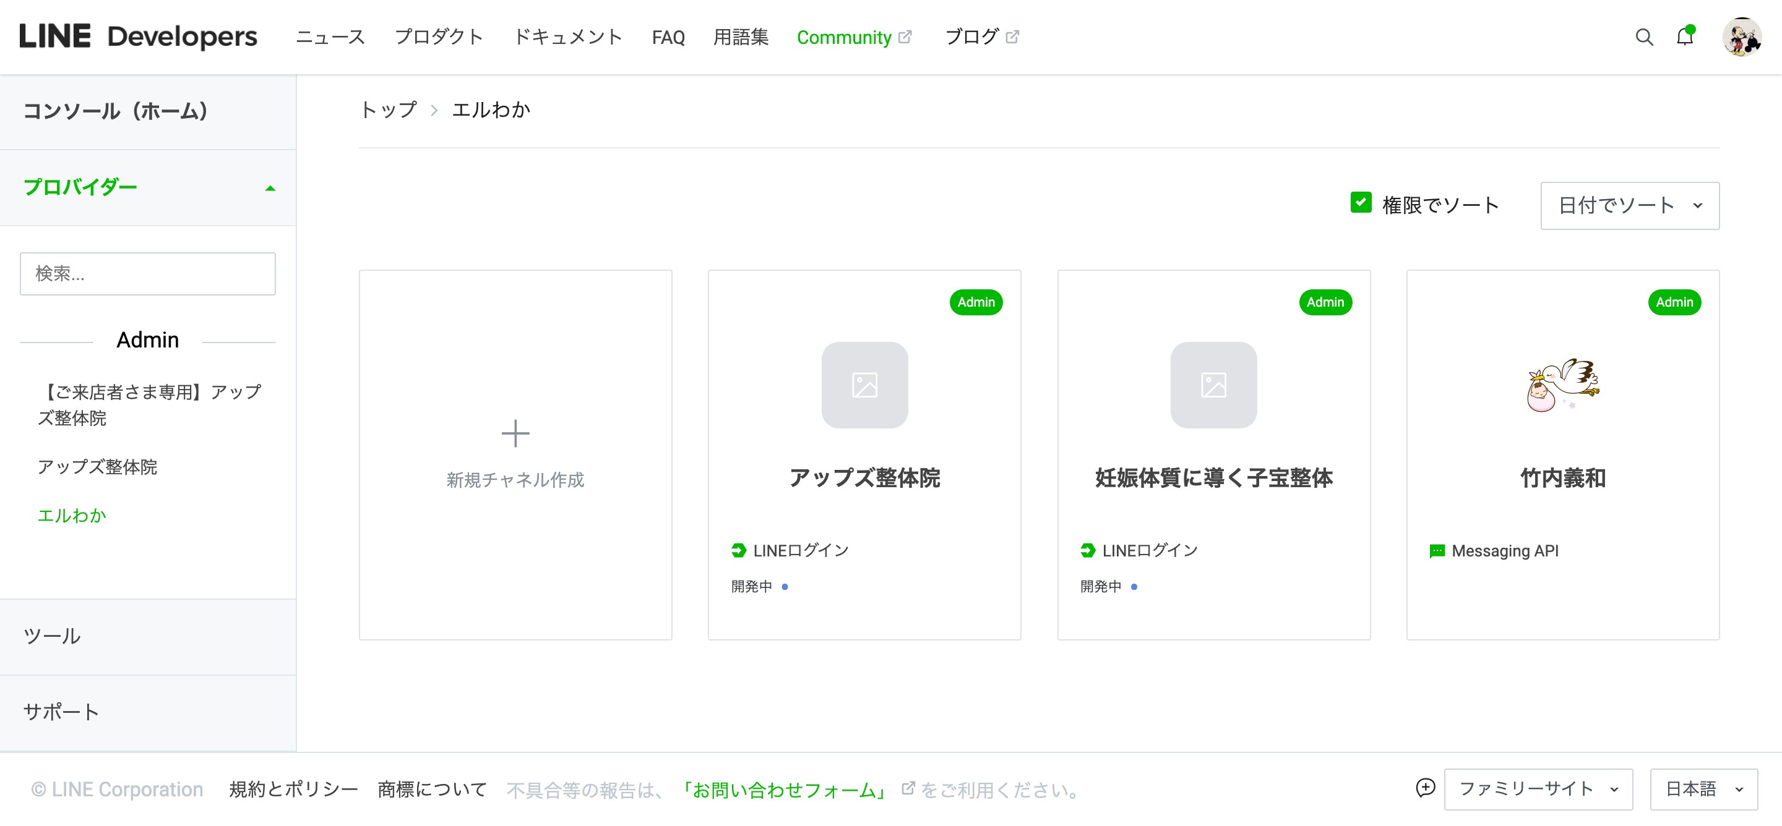Click placeholder image of アップズ整体院 card
This screenshot has height=826, width=1782.
point(864,385)
